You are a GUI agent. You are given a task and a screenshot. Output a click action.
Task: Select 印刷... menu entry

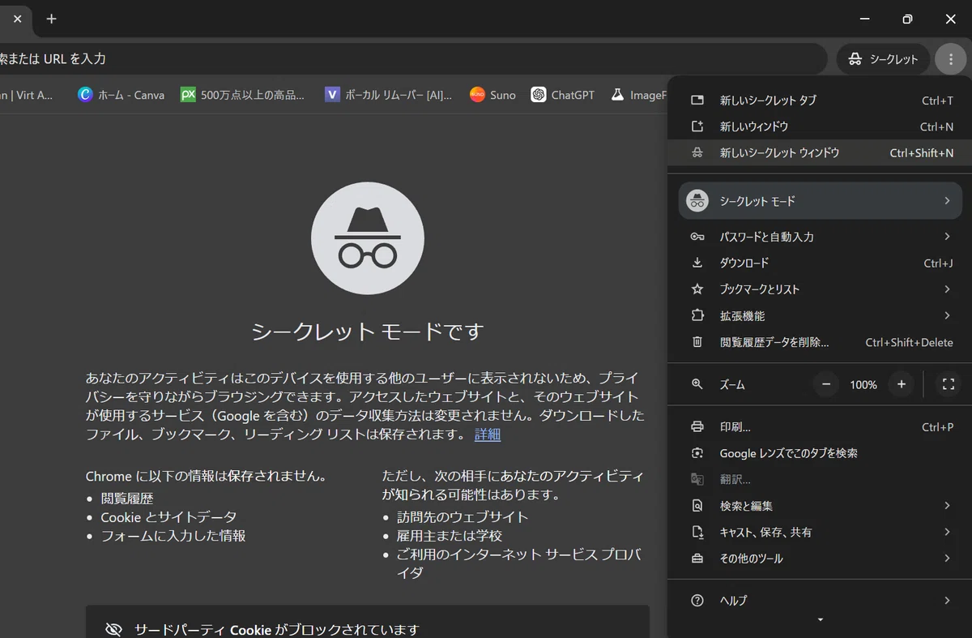[x=820, y=427]
